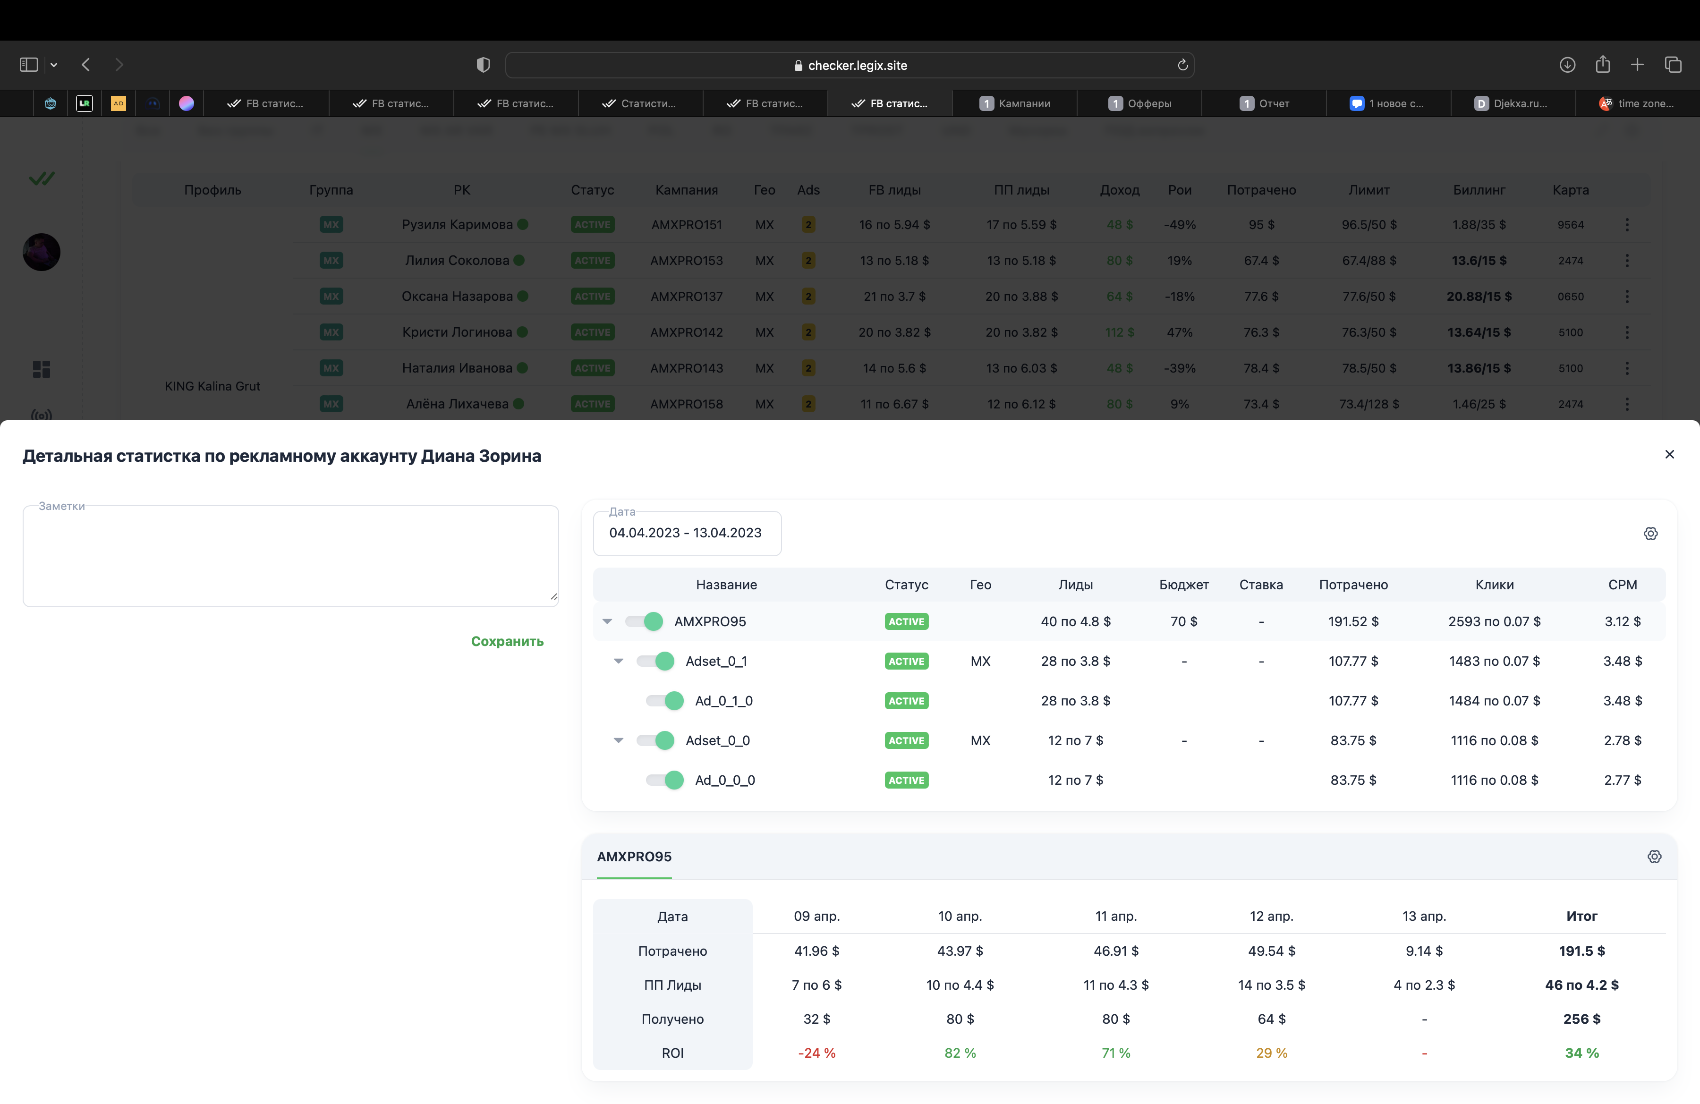
Task: Toggle the Safari sidebar button
Action: 29,65
